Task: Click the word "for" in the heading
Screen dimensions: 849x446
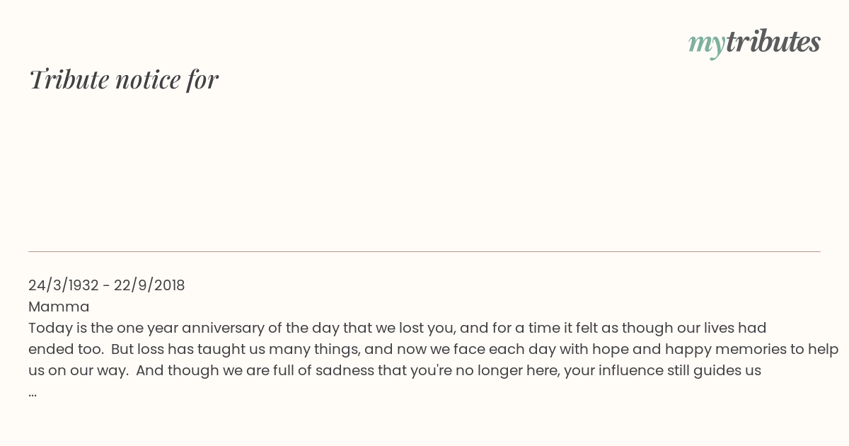Action: 202,80
